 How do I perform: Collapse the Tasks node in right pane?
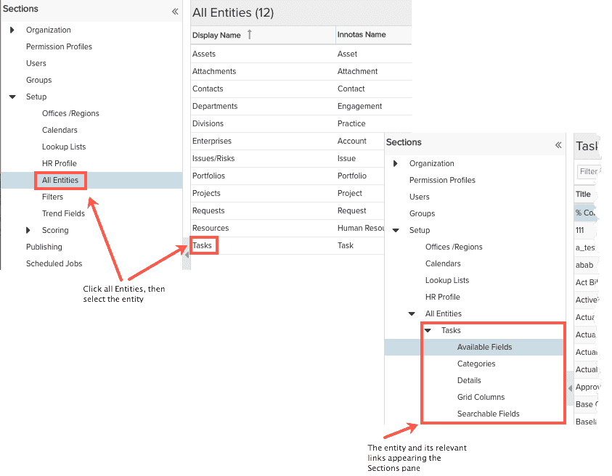click(428, 331)
